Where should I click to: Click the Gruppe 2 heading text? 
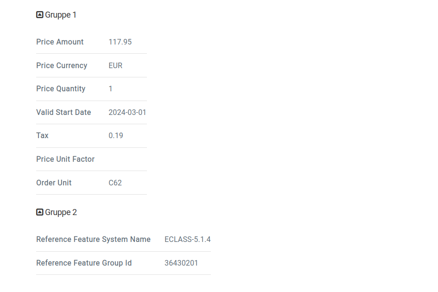(61, 212)
